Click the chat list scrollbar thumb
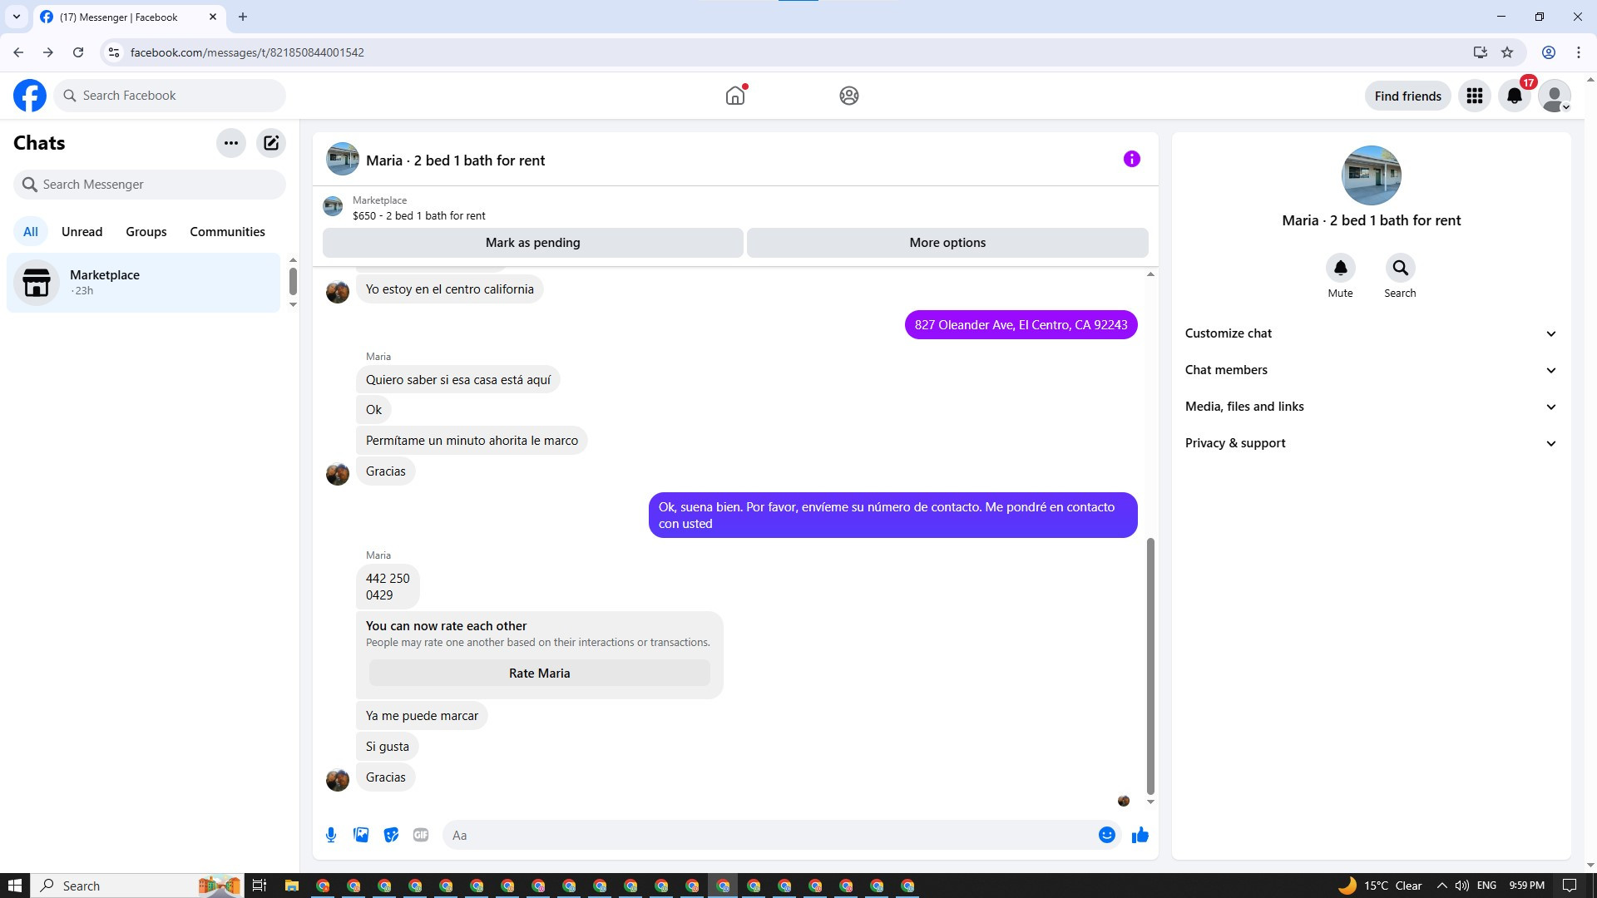1597x898 pixels. (x=293, y=281)
